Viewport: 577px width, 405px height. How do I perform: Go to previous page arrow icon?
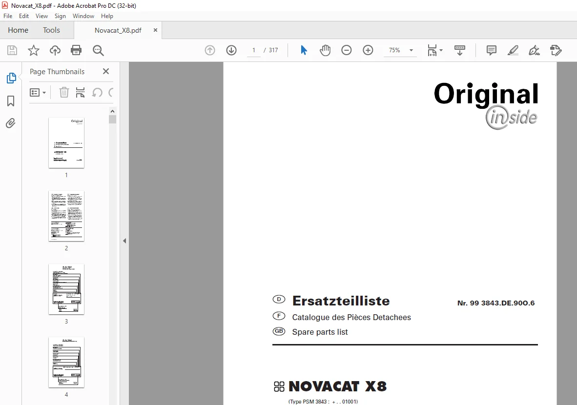point(210,50)
